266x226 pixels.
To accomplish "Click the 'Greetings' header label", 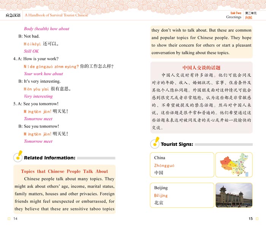I will point(234,17).
